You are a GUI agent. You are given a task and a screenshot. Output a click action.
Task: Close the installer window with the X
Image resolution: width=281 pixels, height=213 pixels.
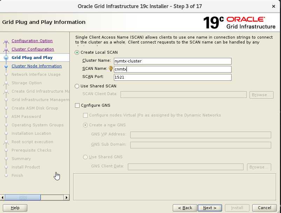pos(274,6)
